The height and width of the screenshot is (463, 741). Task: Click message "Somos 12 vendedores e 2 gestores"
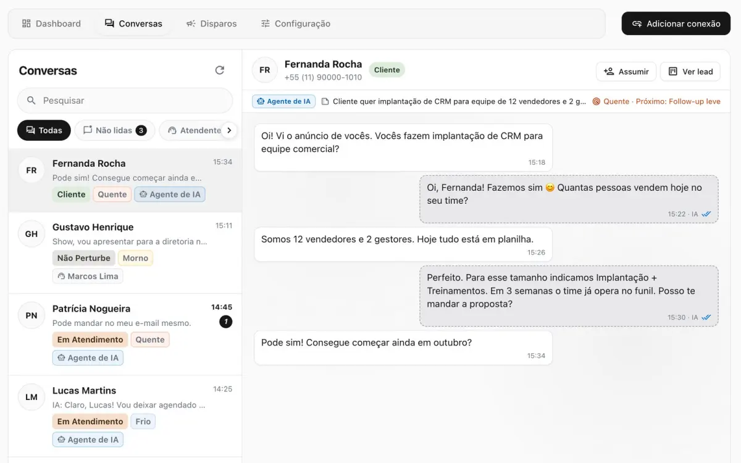click(403, 244)
